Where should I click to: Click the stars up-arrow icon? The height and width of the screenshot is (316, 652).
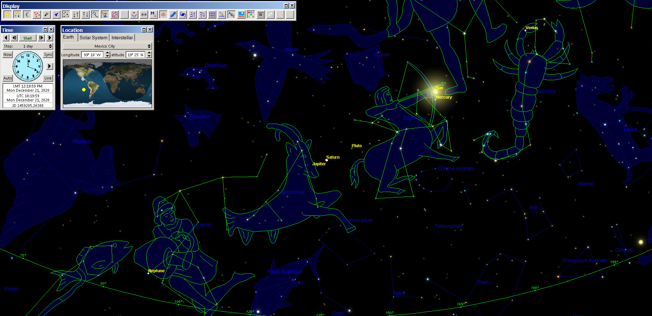[75, 15]
